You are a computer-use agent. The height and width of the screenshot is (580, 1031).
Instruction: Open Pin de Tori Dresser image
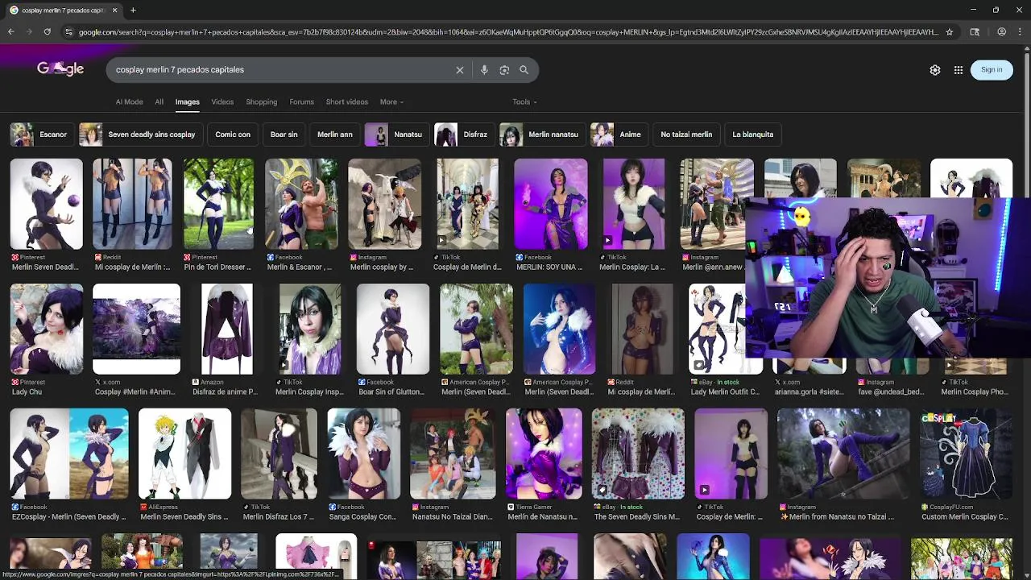pyautogui.click(x=218, y=205)
